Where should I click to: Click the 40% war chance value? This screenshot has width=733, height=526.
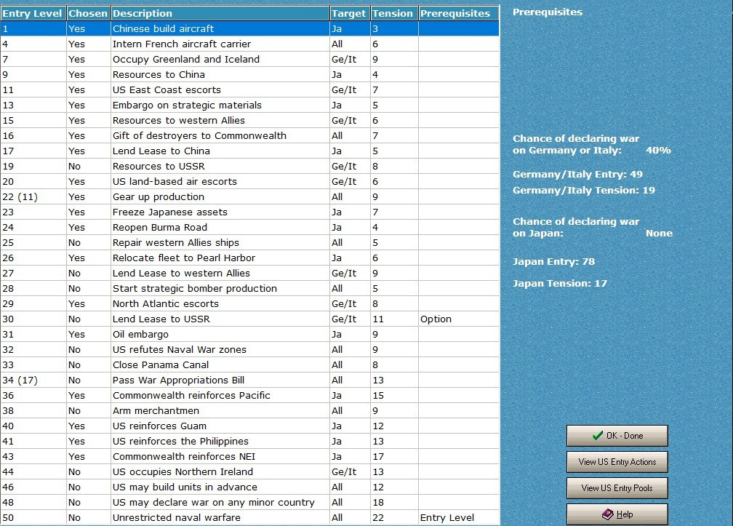pyautogui.click(x=658, y=151)
